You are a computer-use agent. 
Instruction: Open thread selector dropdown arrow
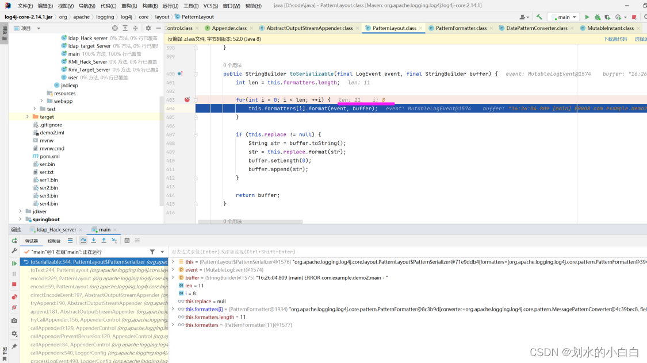coord(162,252)
